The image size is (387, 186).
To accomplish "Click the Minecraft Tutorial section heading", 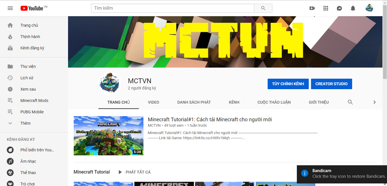I will [x=92, y=172].
